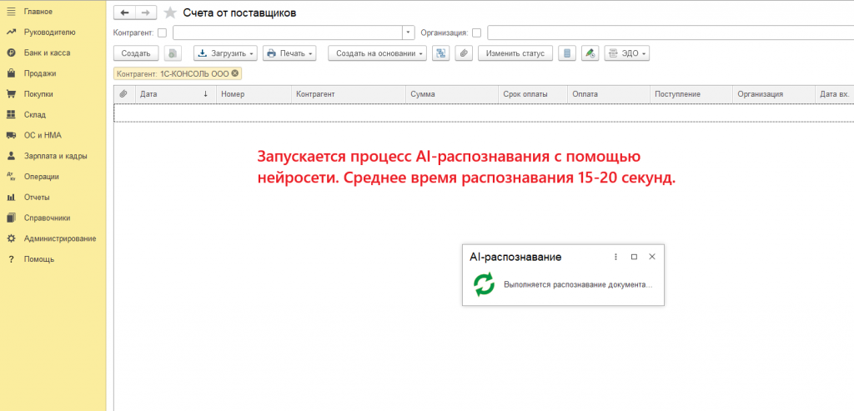Image resolution: width=854 pixels, height=411 pixels.
Task: Go forward with the right arrow button
Action: [x=145, y=13]
